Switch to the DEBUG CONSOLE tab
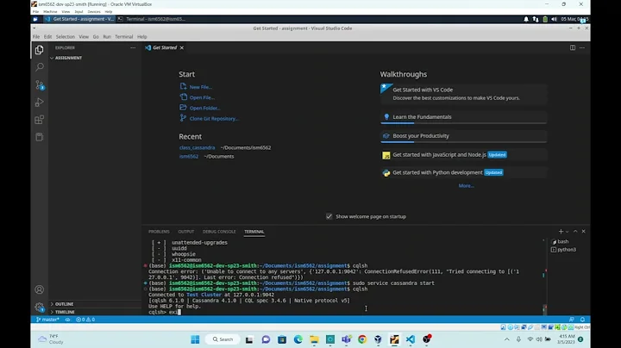 (x=219, y=232)
